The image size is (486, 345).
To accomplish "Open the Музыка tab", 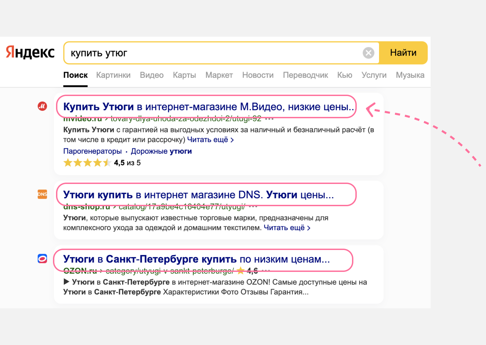I will [x=410, y=75].
